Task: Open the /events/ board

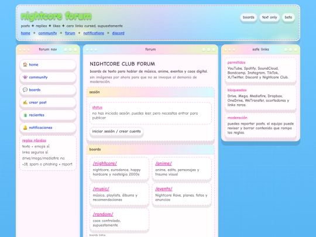Action: [x=164, y=189]
